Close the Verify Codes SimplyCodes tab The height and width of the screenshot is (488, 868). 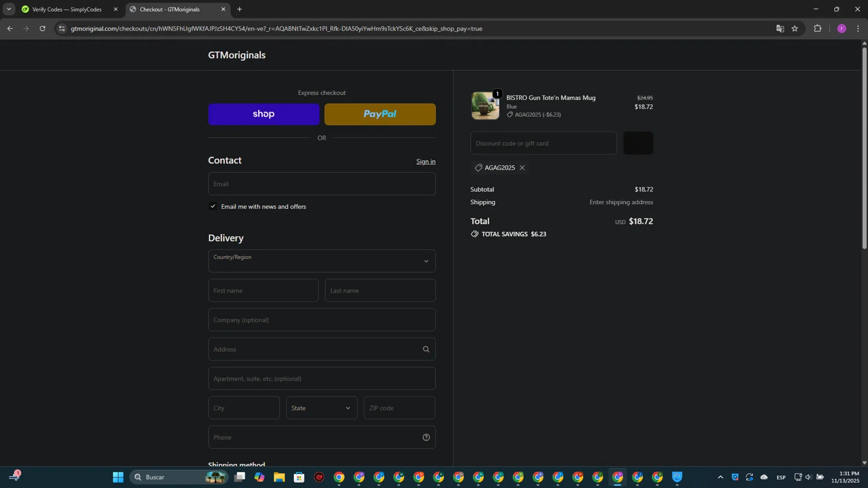tap(116, 9)
